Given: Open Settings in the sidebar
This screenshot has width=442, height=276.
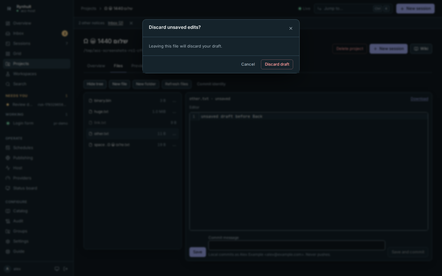Looking at the screenshot, I should coord(37,241).
